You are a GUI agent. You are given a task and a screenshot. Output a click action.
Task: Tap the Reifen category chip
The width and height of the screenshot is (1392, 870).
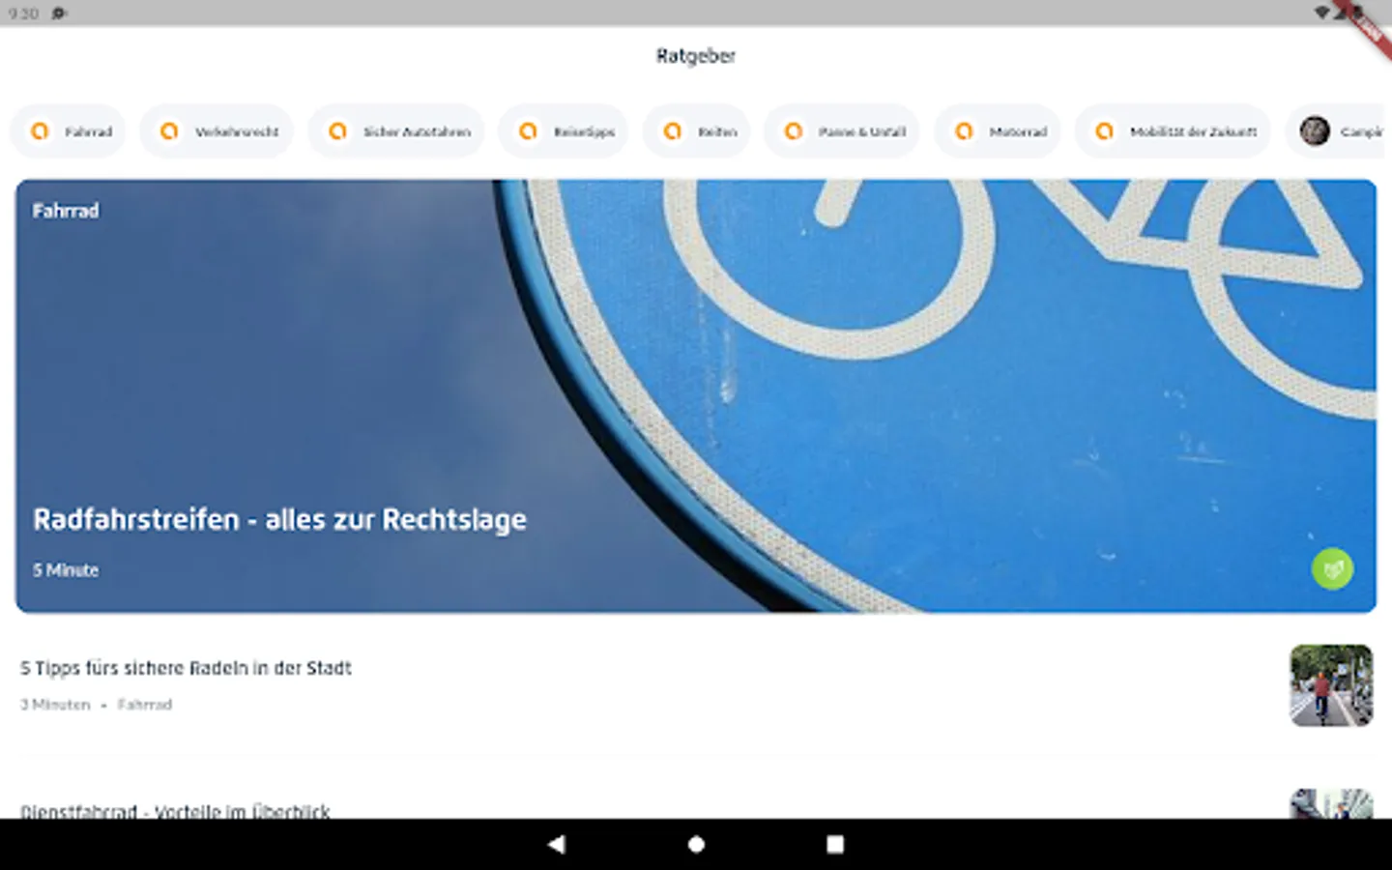click(x=696, y=131)
